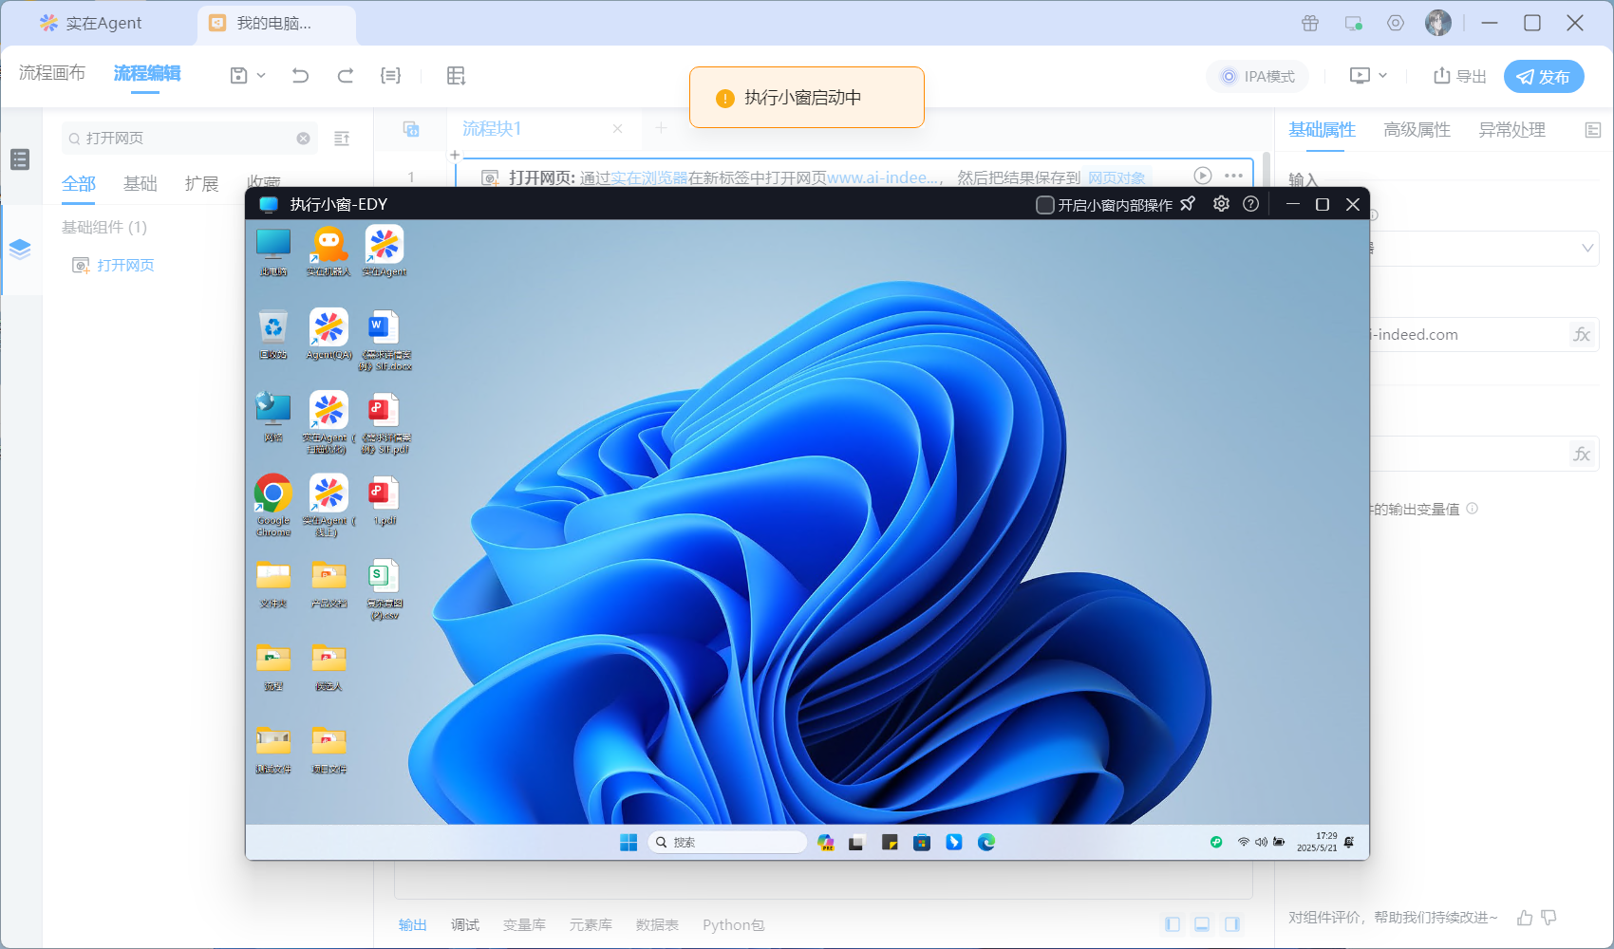Click the redo arrow in the toolbar

point(346,76)
